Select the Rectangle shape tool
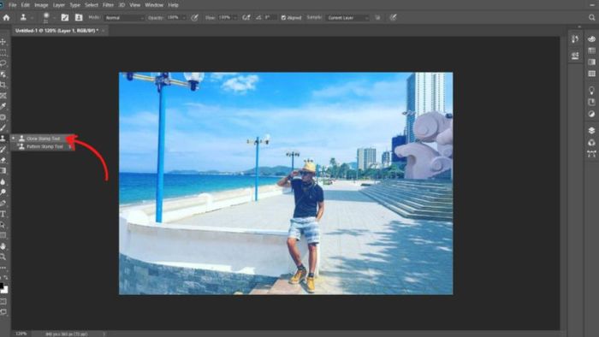 coord(3,235)
